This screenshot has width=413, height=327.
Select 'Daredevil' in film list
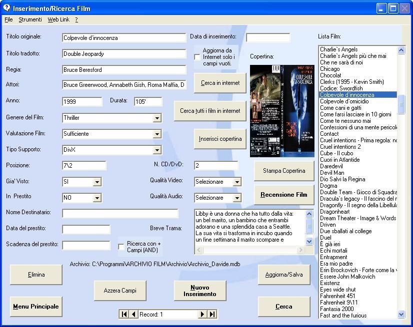331,166
